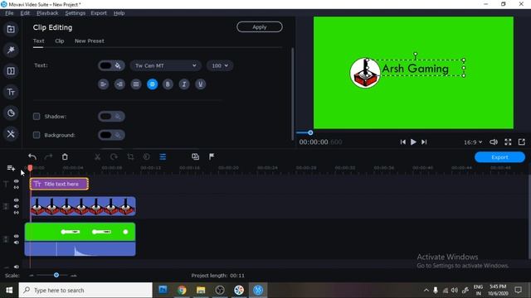
Task: Align text right
Action: [x=119, y=84]
